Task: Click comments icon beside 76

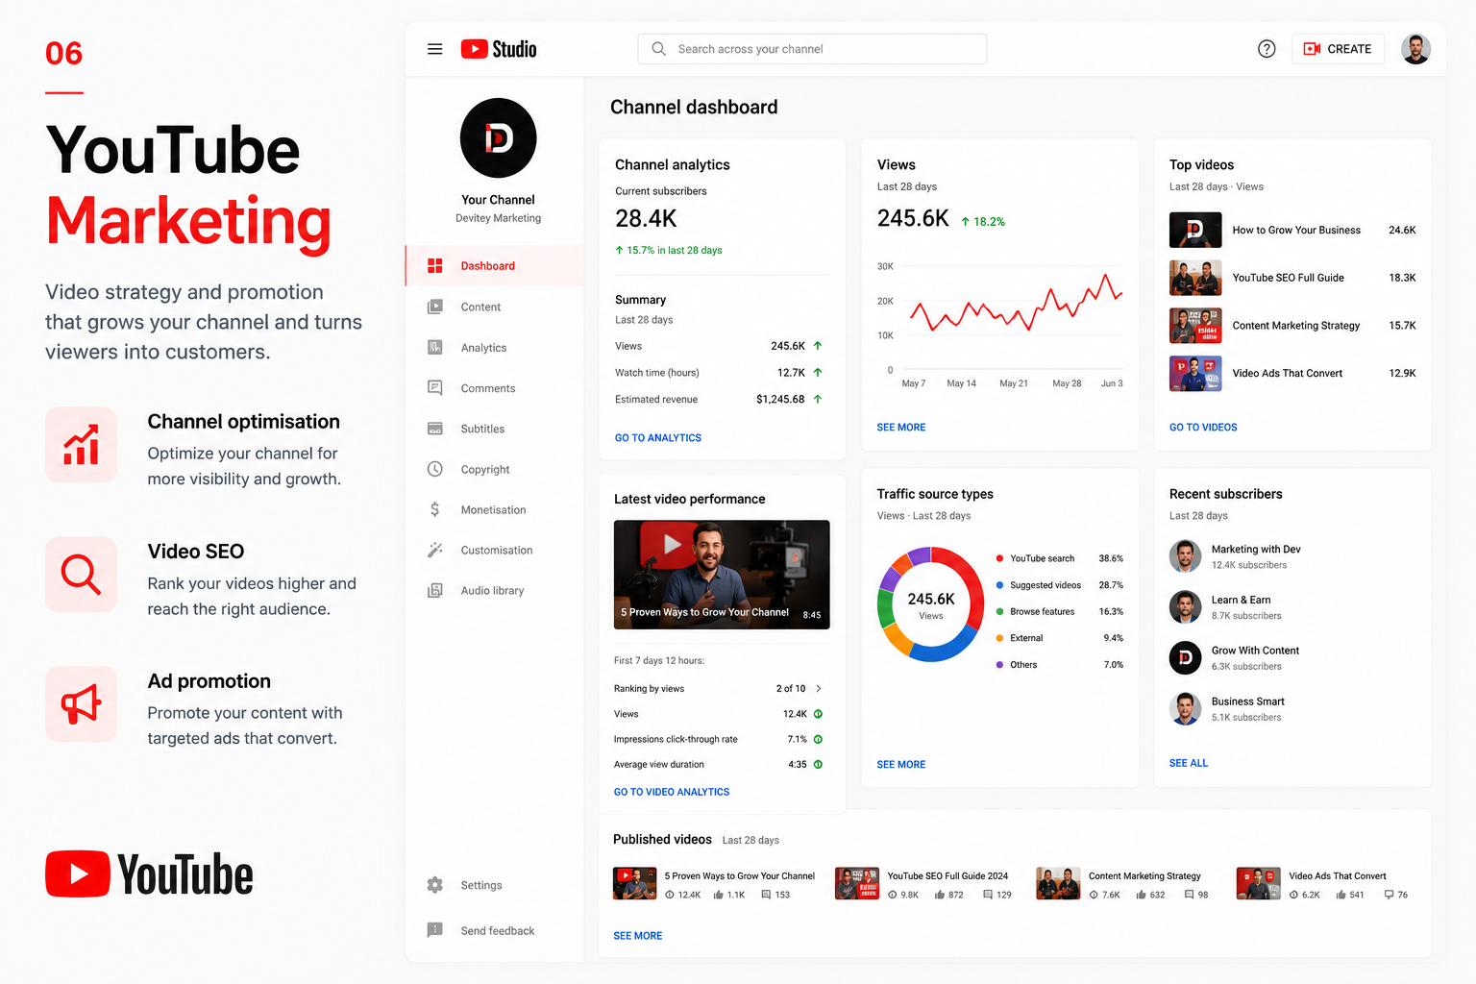Action: (x=1389, y=895)
